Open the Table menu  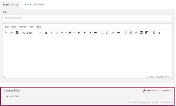(38, 27)
